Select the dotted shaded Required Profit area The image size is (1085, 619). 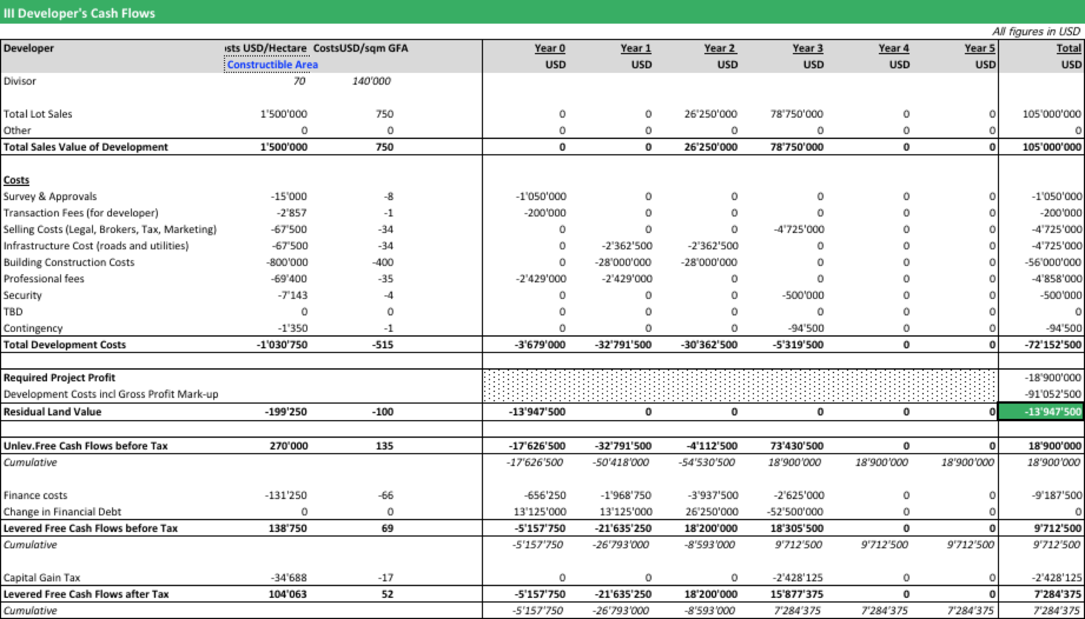[740, 386]
